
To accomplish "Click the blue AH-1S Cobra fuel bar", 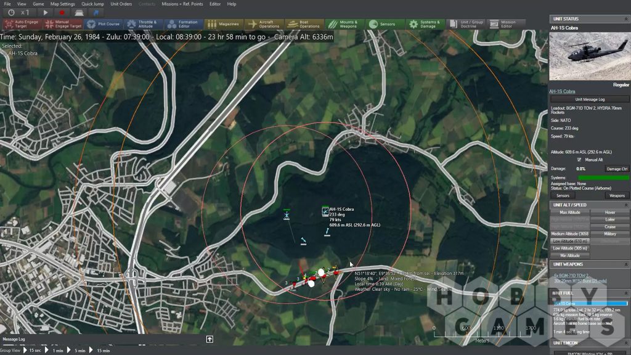I will coord(590,303).
